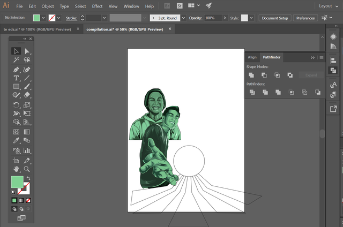The width and height of the screenshot is (343, 227).
Task: Click the green fill color swatch in toolbox
Action: click(17, 182)
